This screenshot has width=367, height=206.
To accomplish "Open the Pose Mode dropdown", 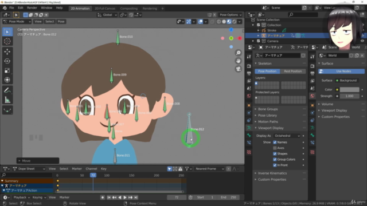I will (x=17, y=22).
